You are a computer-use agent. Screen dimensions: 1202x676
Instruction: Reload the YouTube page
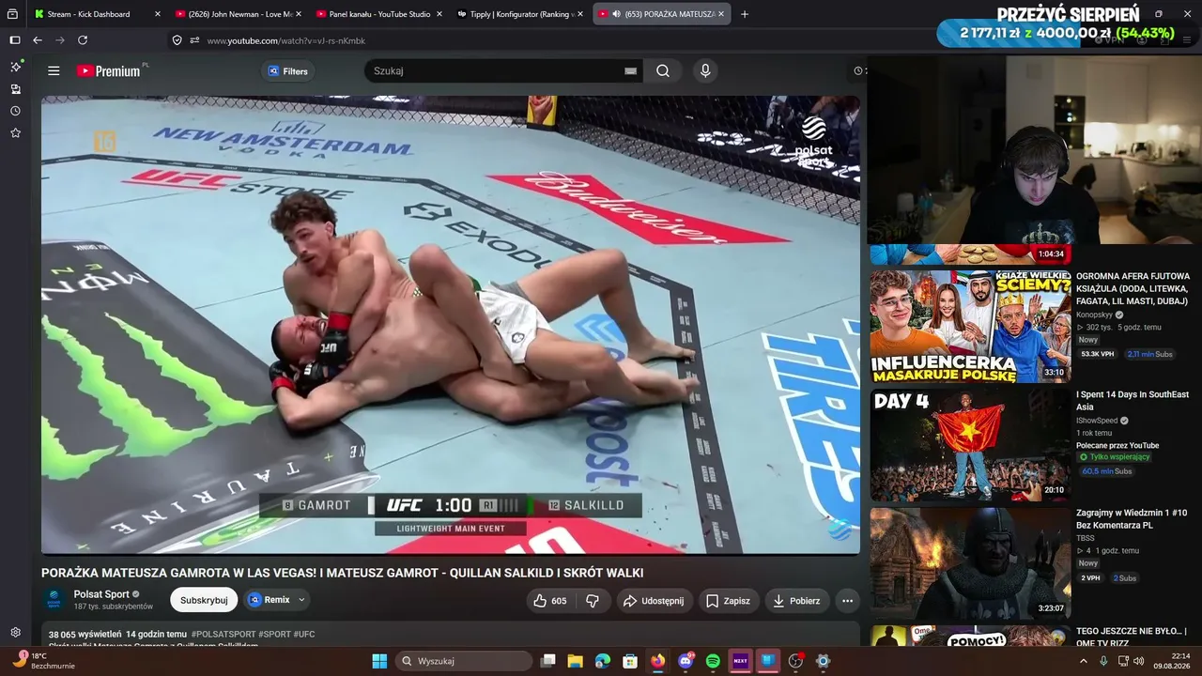83,40
